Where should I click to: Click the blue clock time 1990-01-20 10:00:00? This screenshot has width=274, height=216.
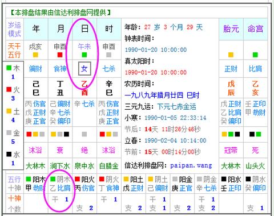click(x=156, y=50)
